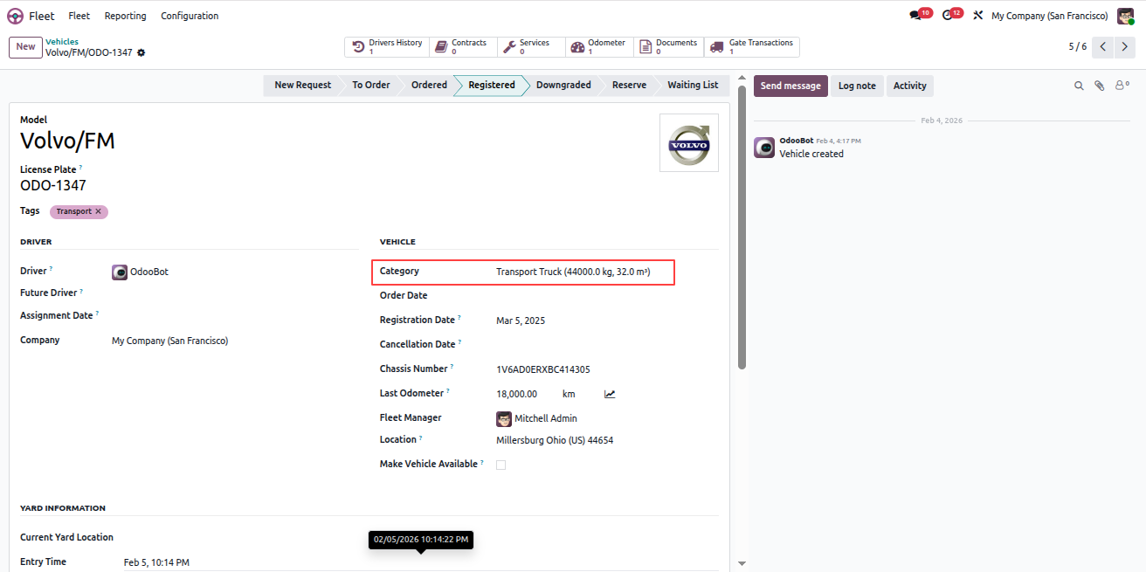Open the Fleet app home icon
Image resolution: width=1146 pixels, height=572 pixels.
tap(15, 16)
